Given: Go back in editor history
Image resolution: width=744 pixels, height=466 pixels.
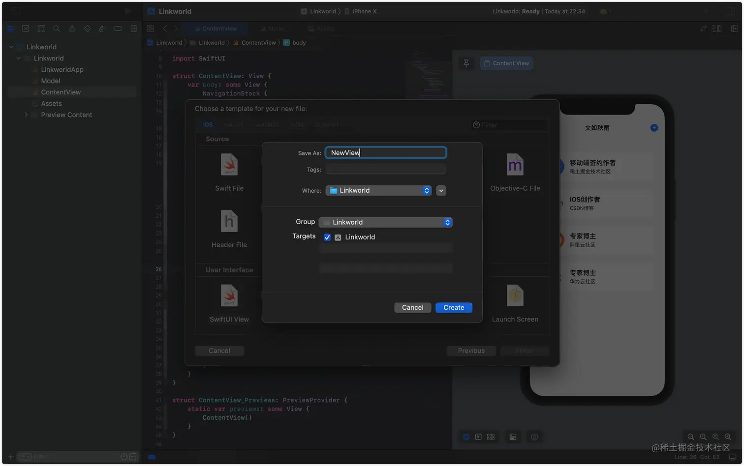Looking at the screenshot, I should 165,29.
